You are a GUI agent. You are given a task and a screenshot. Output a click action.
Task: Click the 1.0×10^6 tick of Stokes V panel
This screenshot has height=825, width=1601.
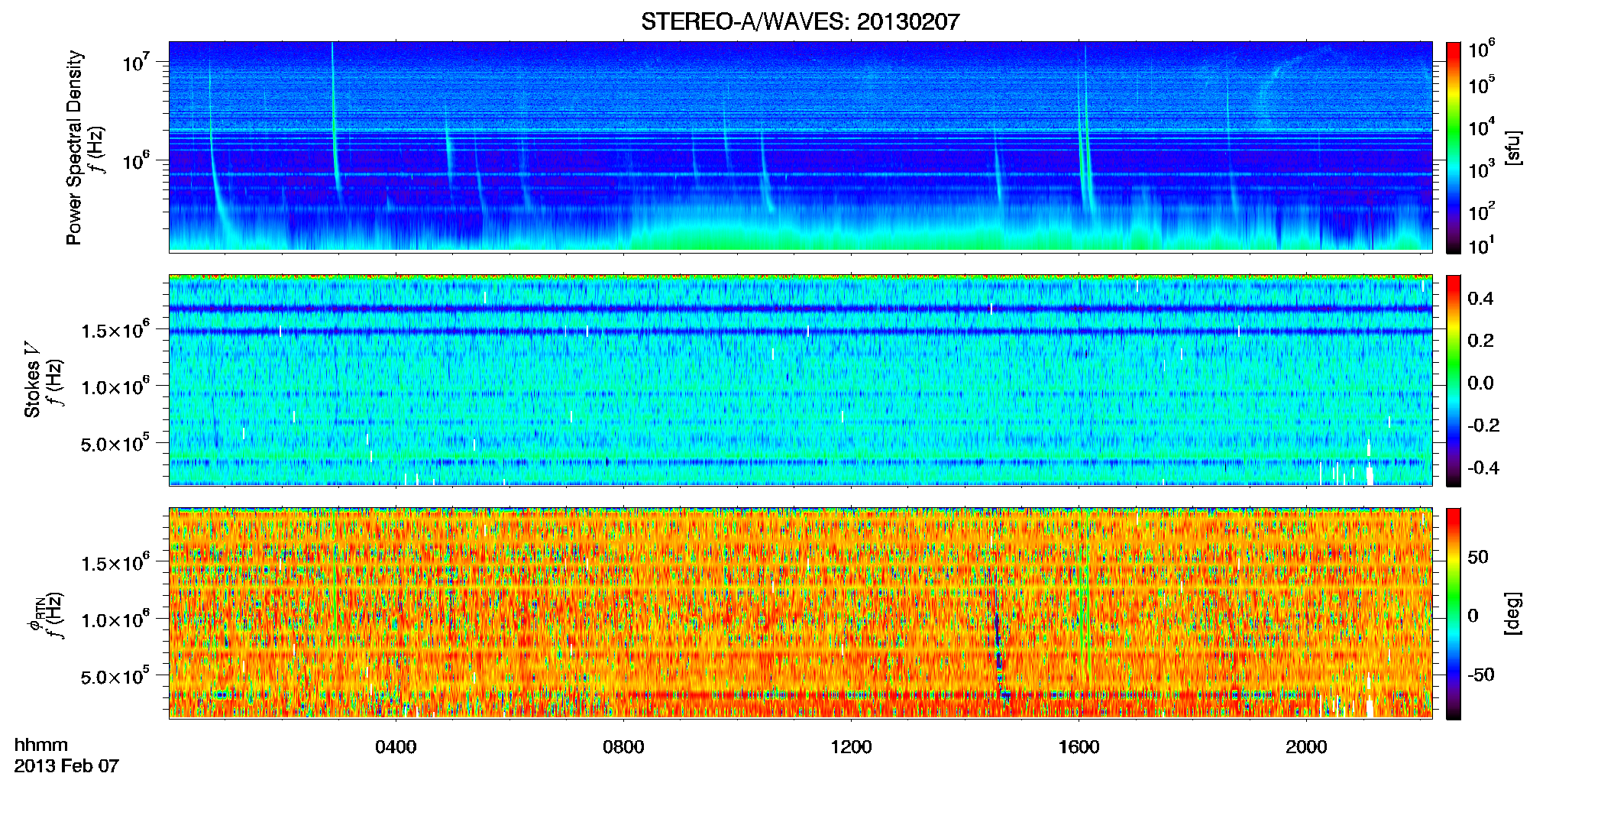coord(115,386)
